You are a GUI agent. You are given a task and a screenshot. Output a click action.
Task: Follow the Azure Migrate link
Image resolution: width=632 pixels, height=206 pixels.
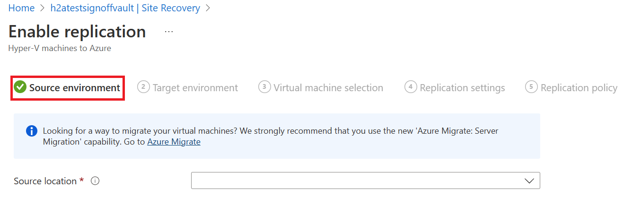click(x=174, y=142)
